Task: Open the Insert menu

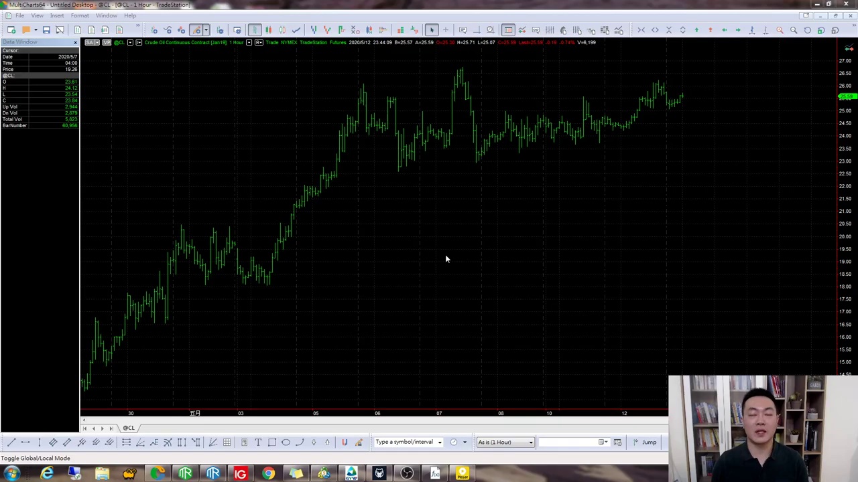Action: [57, 15]
